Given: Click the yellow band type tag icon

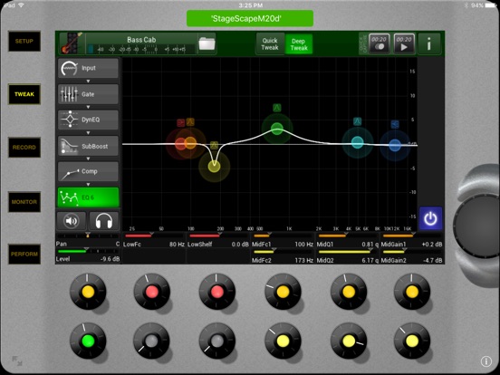Looking at the screenshot, I should (x=215, y=146).
